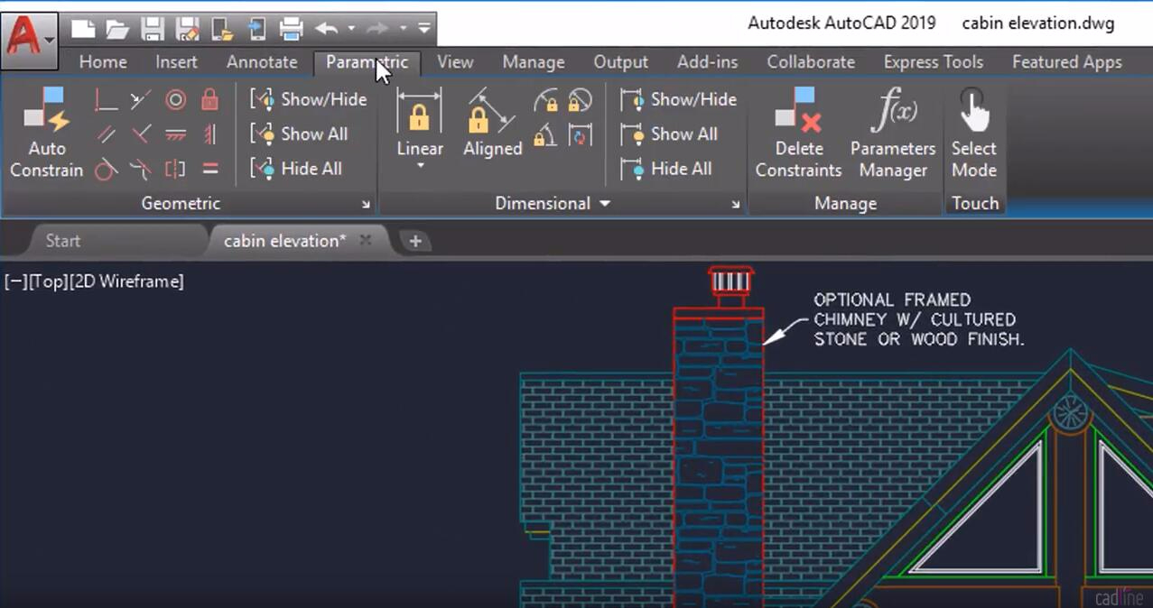The width and height of the screenshot is (1153, 608).
Task: Open the Undo history dropdown
Action: 350,28
